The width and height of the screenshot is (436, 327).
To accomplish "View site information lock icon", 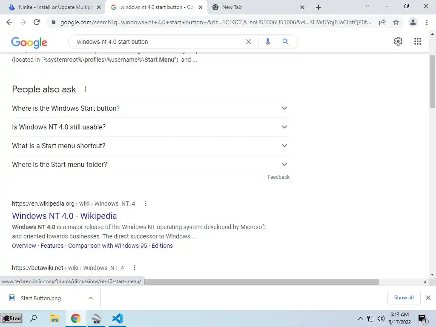I will [54, 22].
